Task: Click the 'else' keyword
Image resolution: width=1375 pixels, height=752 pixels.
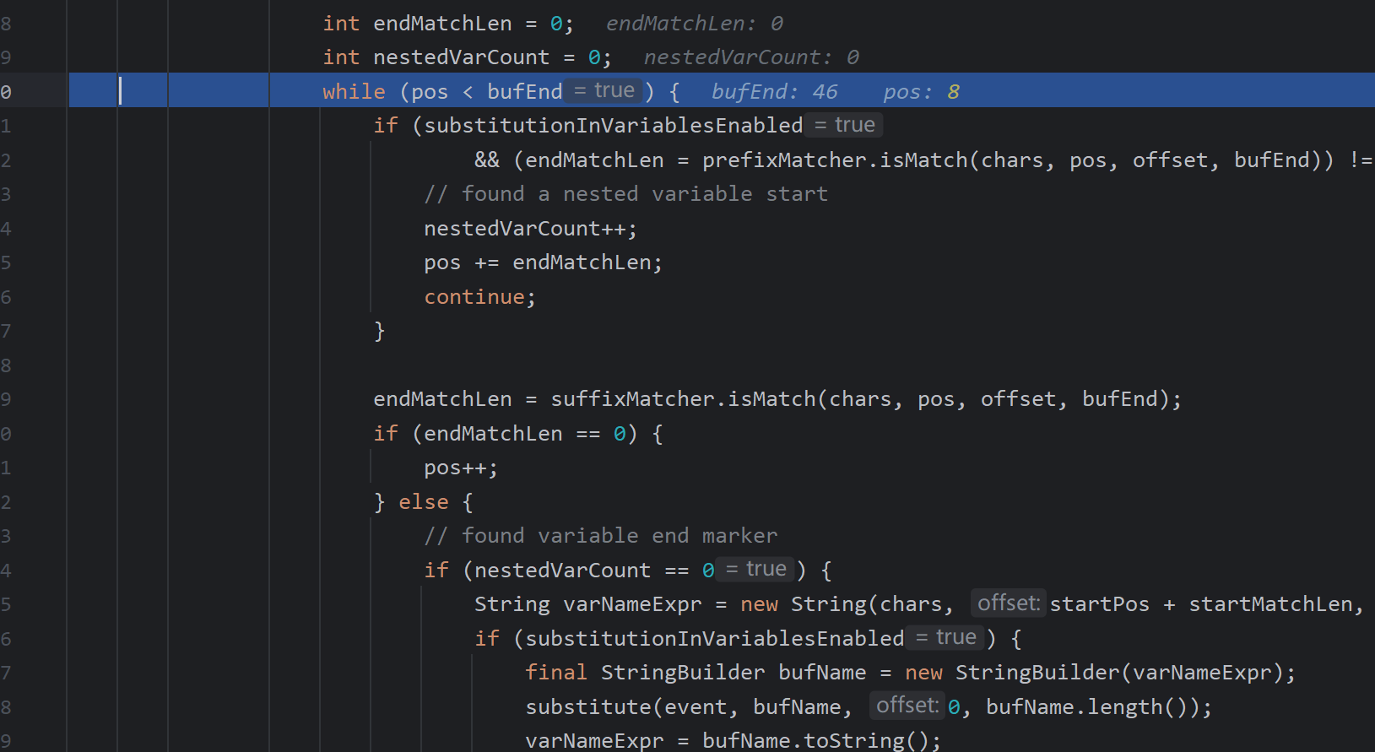Action: 423,502
